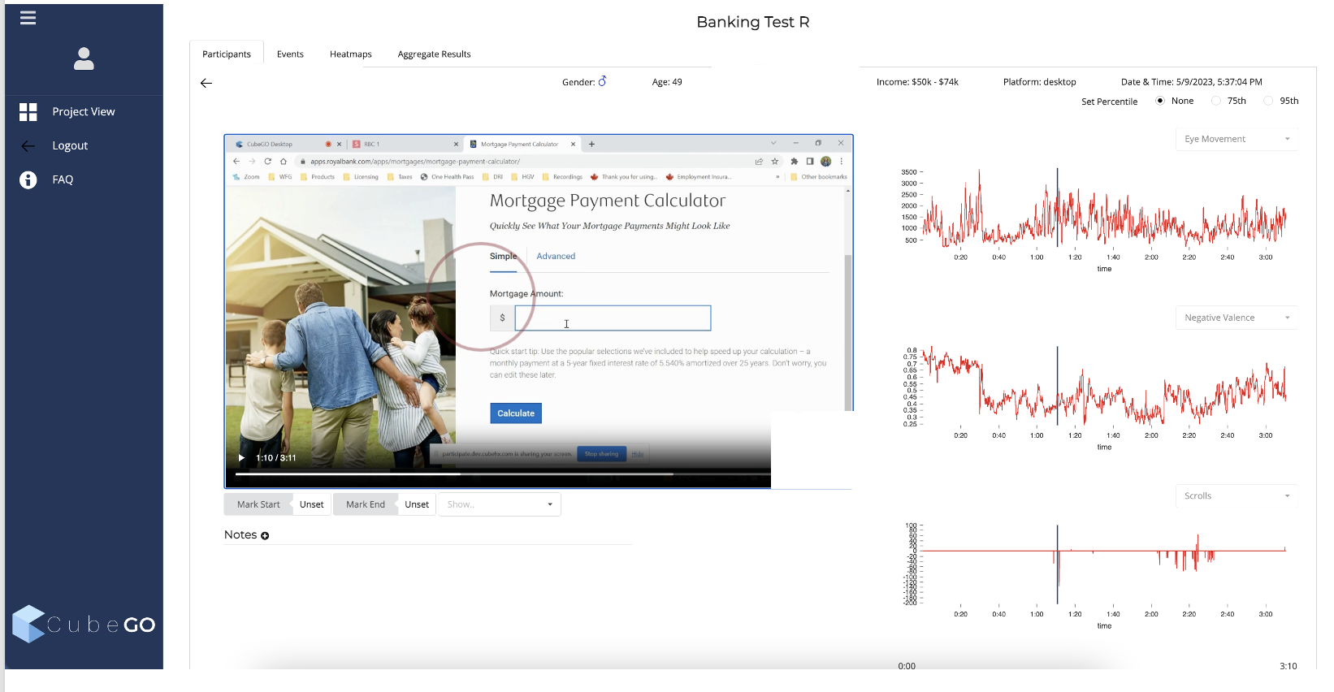
Task: Select the Simple calculator tab in the recording
Action: coord(503,257)
